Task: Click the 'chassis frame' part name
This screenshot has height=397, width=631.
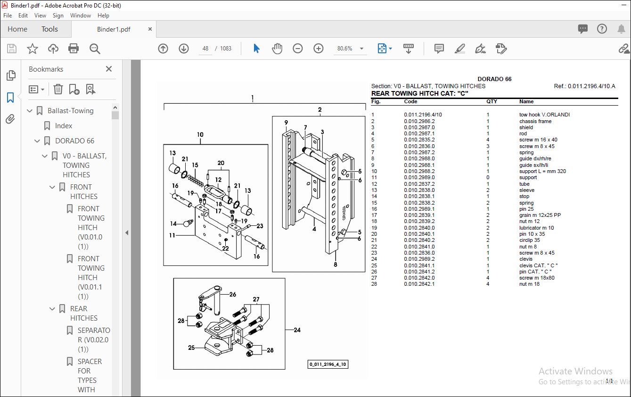Action: (535, 121)
